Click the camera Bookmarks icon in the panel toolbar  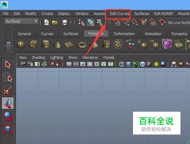37,64
